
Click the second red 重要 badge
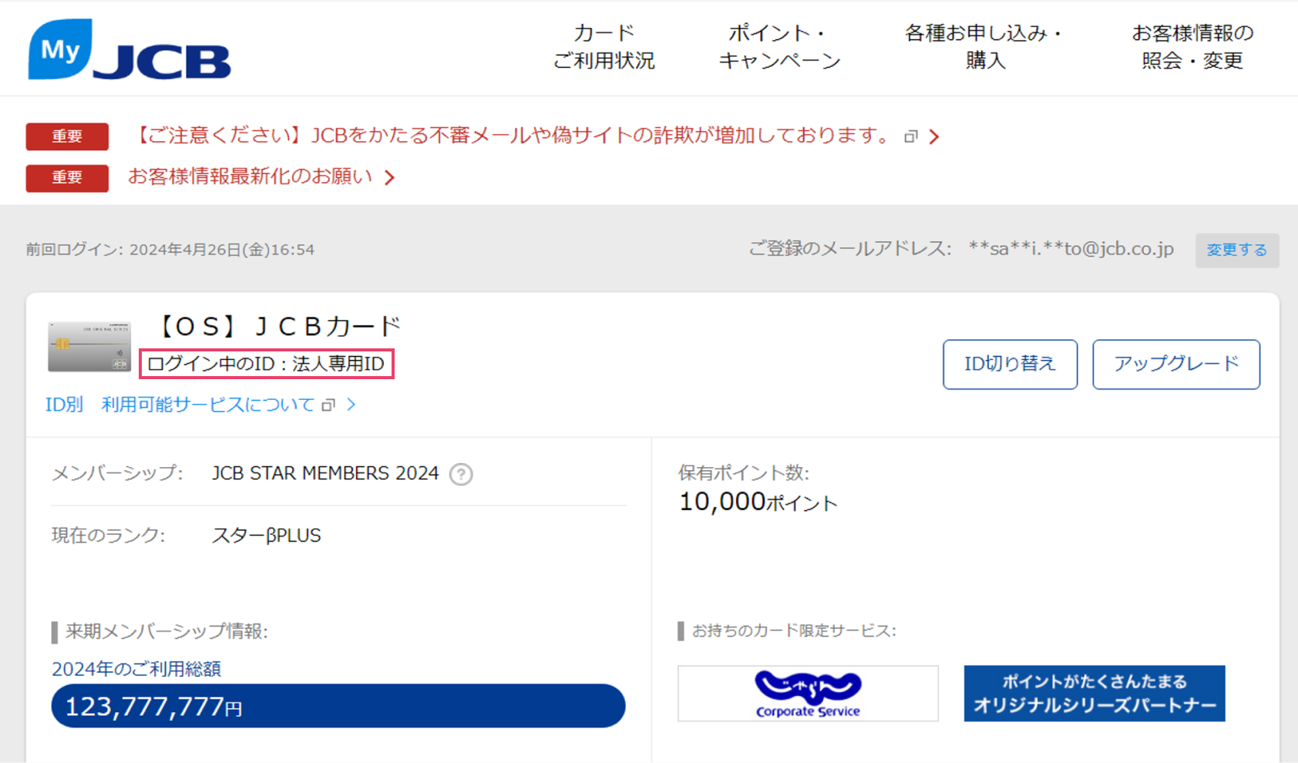coord(67,177)
